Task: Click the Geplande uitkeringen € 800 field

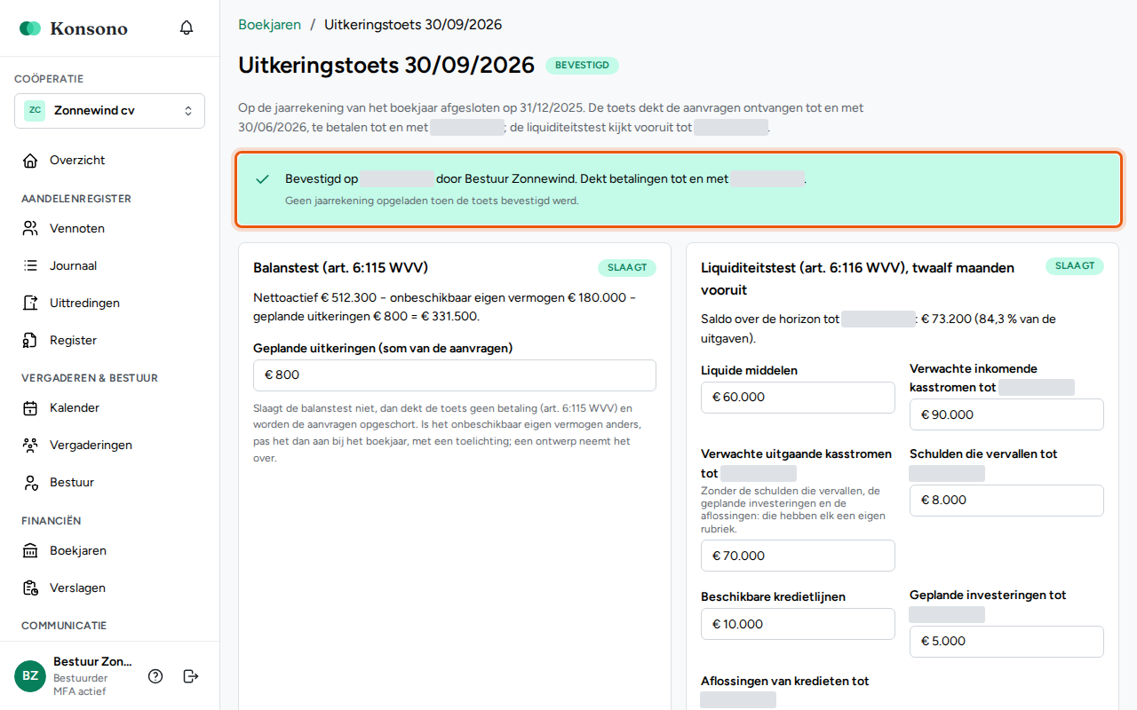Action: (x=455, y=375)
